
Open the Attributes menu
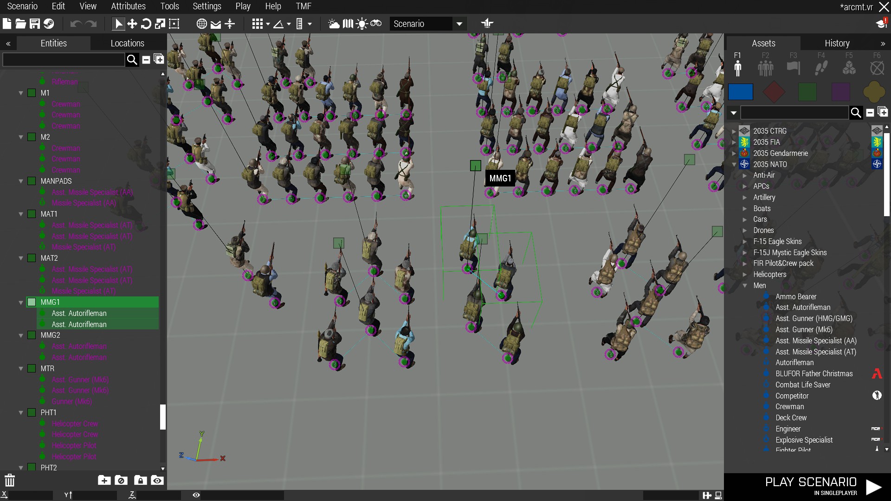click(x=128, y=6)
